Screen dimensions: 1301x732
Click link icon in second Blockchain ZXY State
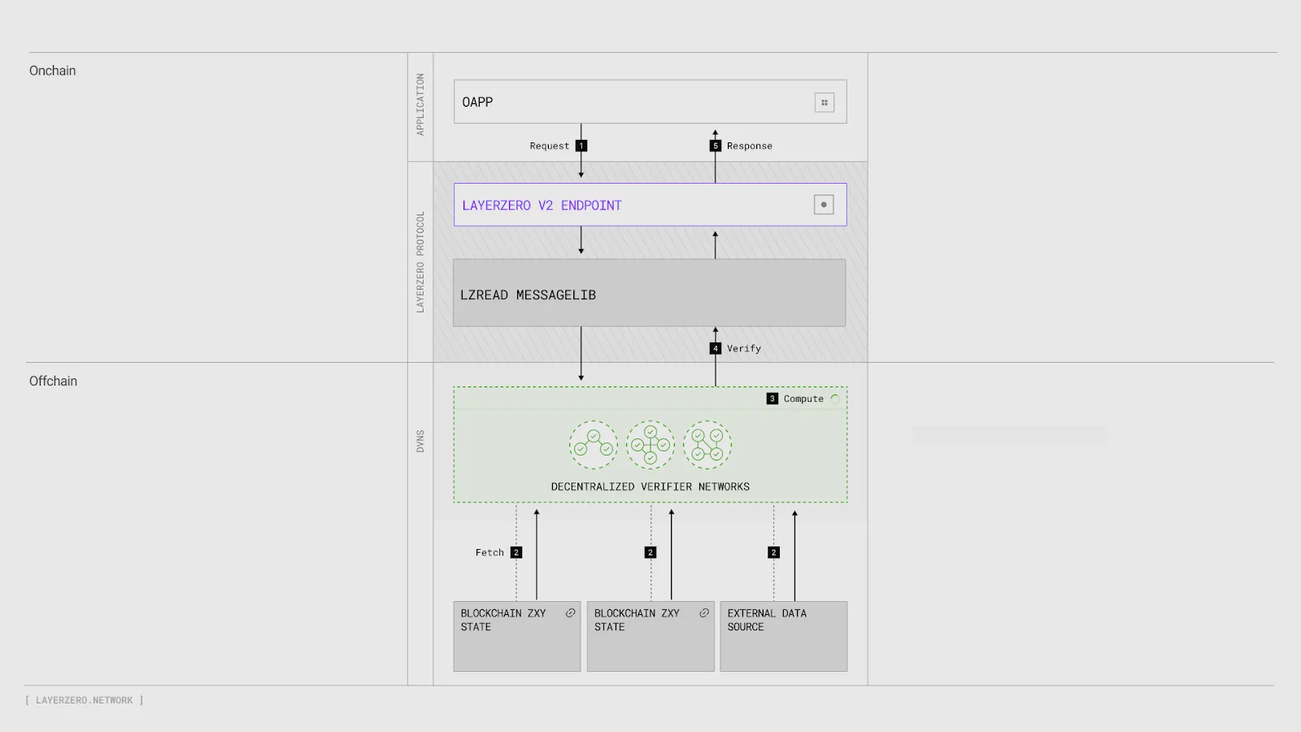pos(704,613)
